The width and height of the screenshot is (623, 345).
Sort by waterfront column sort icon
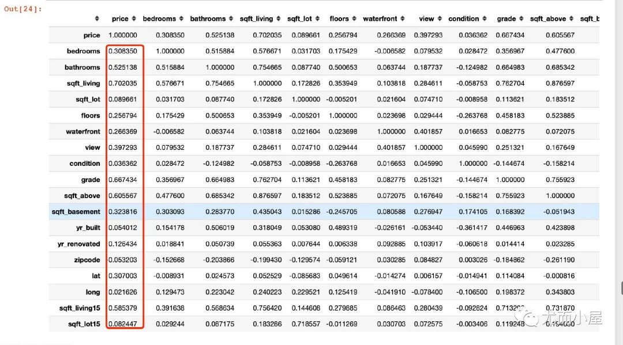[403, 18]
